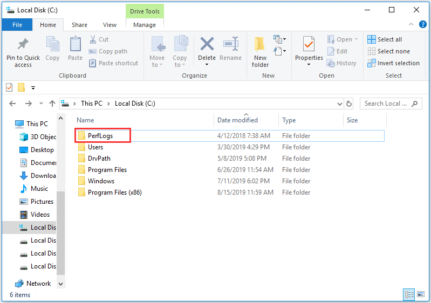Screen dimensions: 431x303
Task: Expand address bar history dropdown
Action: (340, 104)
